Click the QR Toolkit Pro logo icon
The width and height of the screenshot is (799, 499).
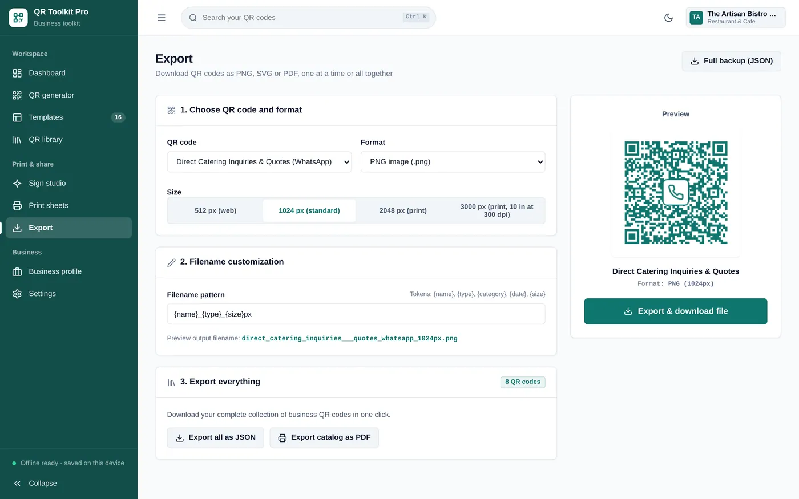tap(18, 18)
